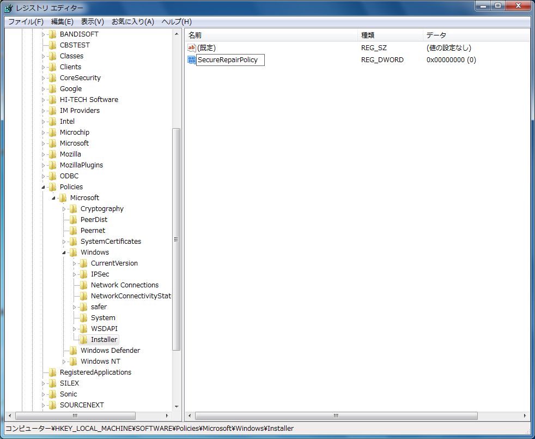
Task: Click the ODBC folder icon
Action: [x=52, y=176]
